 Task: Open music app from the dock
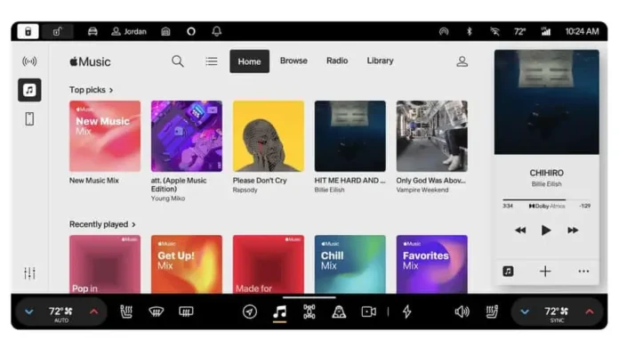coord(279,312)
